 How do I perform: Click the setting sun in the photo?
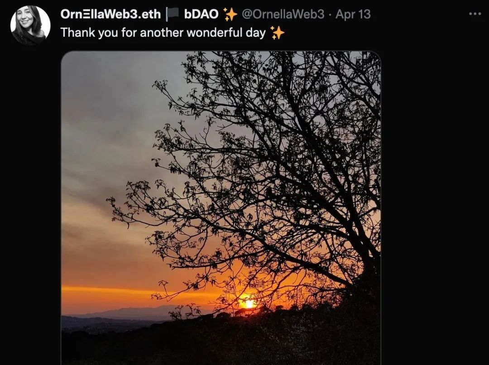point(249,303)
